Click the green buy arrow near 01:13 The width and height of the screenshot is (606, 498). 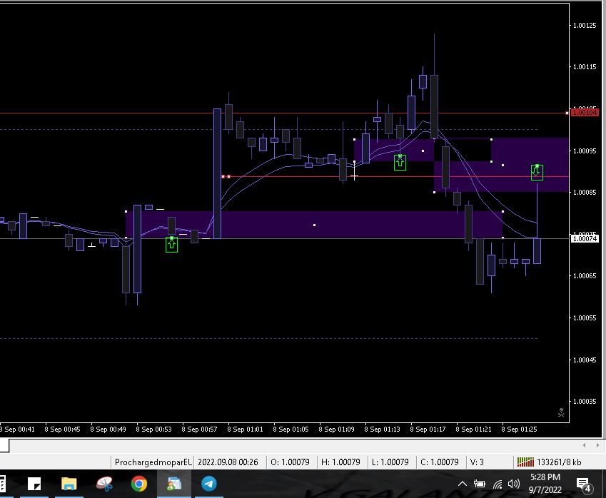tap(400, 162)
